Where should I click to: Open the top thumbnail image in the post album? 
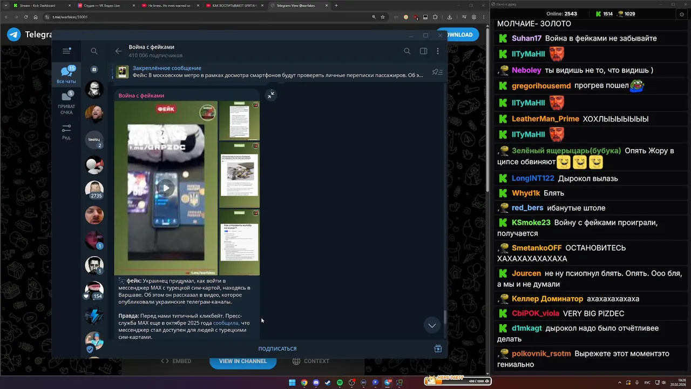(239, 120)
